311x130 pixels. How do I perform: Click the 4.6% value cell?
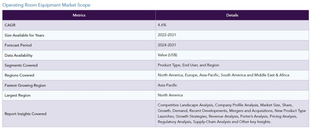[232, 25]
